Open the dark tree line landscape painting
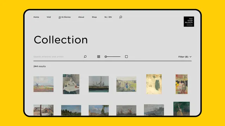The image size is (225, 126). point(71,110)
